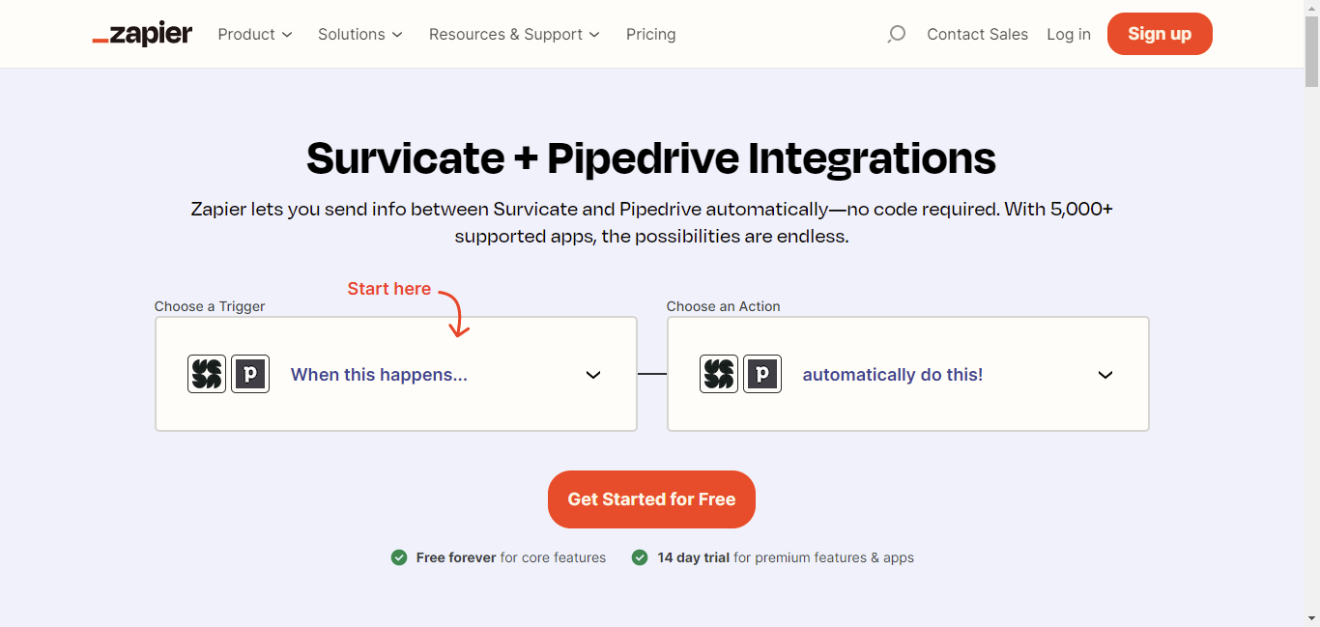Open the search magnifier
The width and height of the screenshot is (1320, 627).
(x=895, y=34)
